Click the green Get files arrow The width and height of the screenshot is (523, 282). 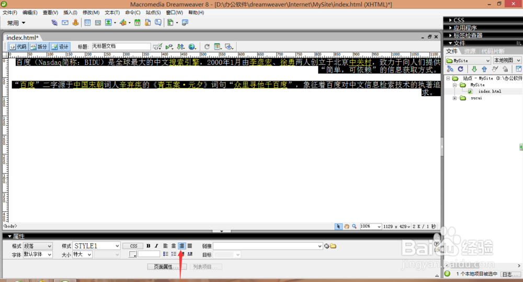(474, 69)
